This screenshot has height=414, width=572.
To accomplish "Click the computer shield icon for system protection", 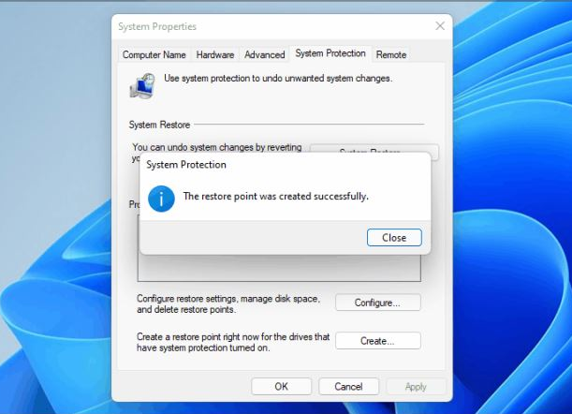I will pyautogui.click(x=142, y=86).
